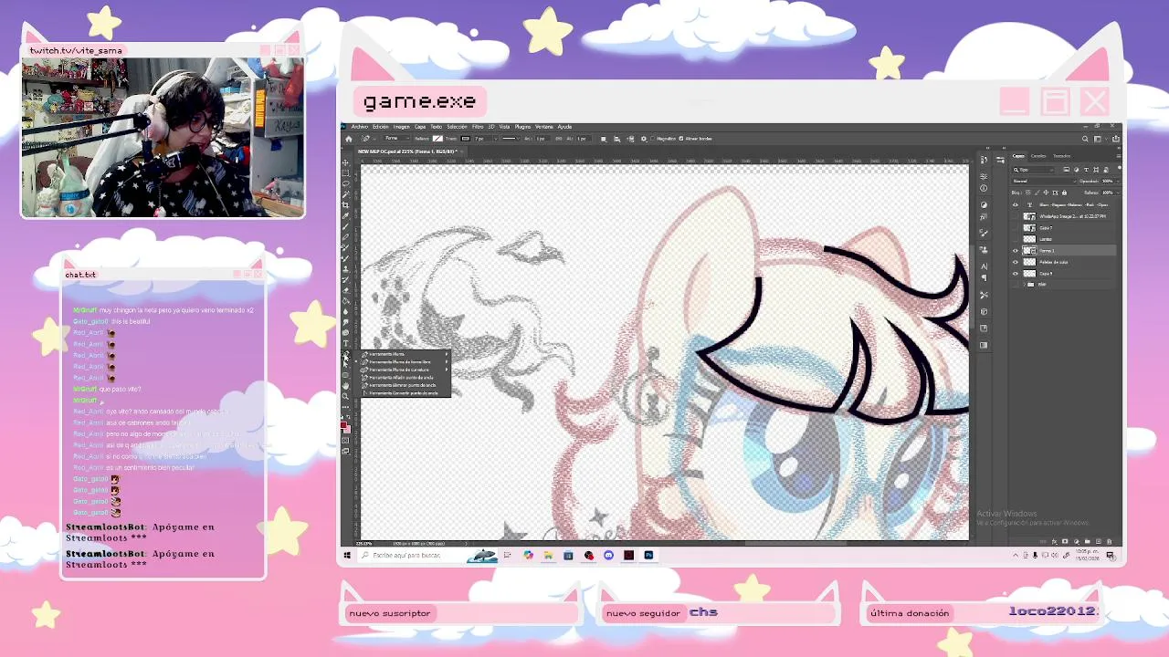Show the WhatsApp Image layer visibility
The height and width of the screenshot is (657, 1169).
(x=1016, y=216)
